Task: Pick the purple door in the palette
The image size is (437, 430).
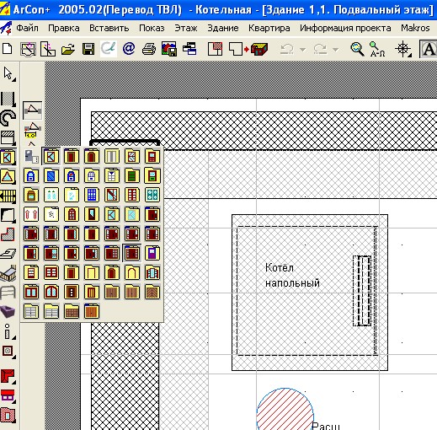Action: coord(152,253)
